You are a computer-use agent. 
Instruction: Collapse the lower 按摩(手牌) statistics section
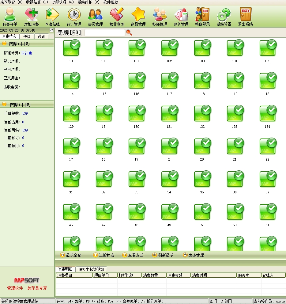pos(4,104)
